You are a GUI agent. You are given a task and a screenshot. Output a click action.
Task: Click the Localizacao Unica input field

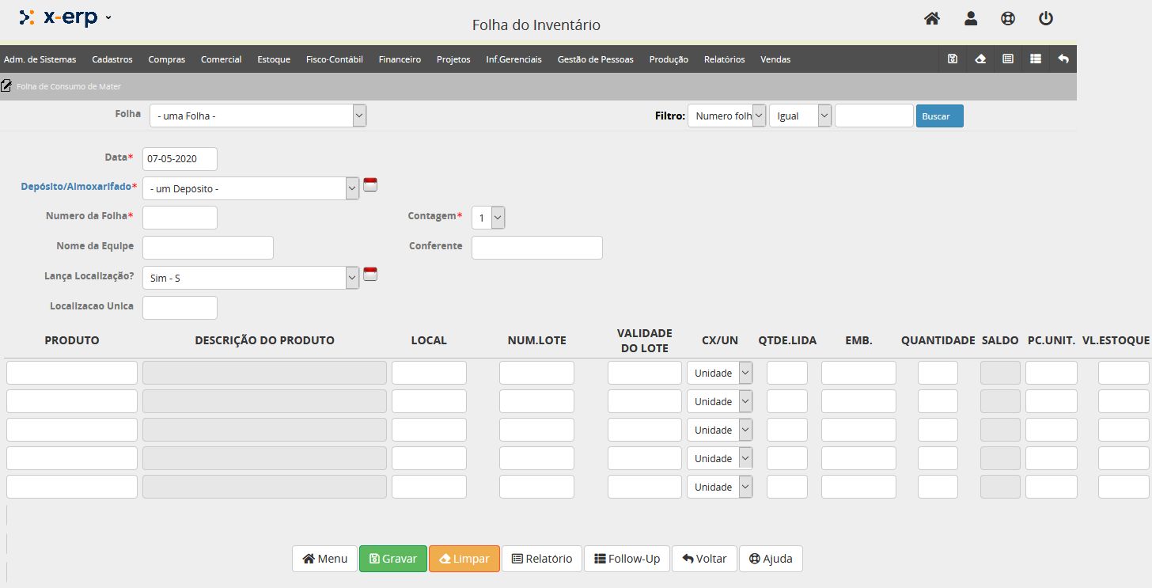[x=180, y=308]
